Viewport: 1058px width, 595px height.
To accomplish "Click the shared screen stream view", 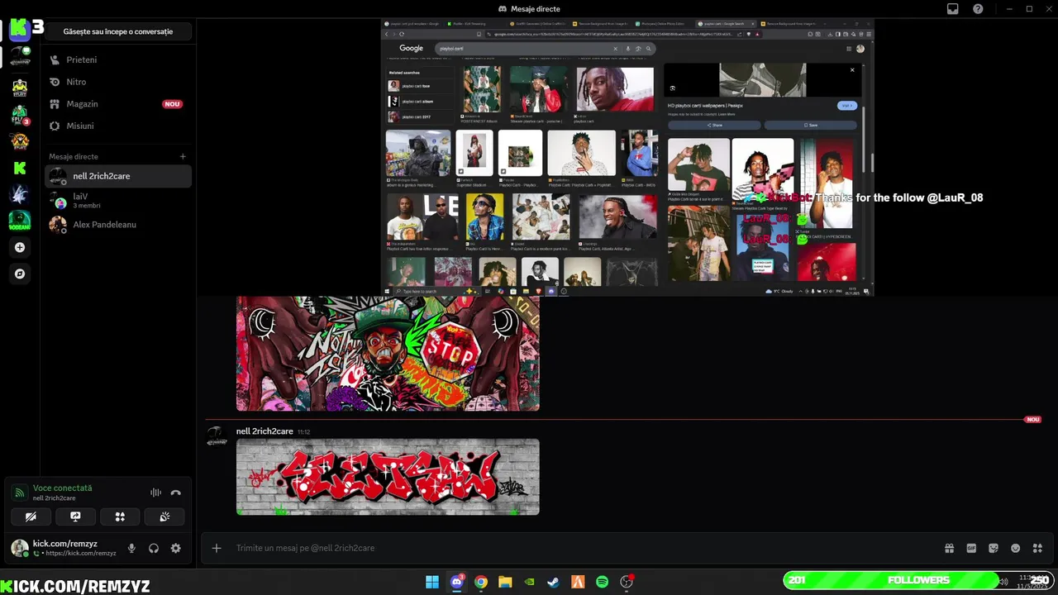I will (x=627, y=157).
